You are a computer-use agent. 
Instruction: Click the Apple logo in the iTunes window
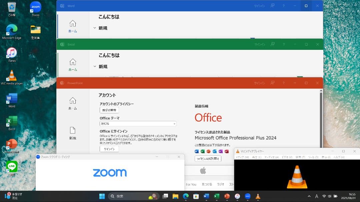click(204, 170)
